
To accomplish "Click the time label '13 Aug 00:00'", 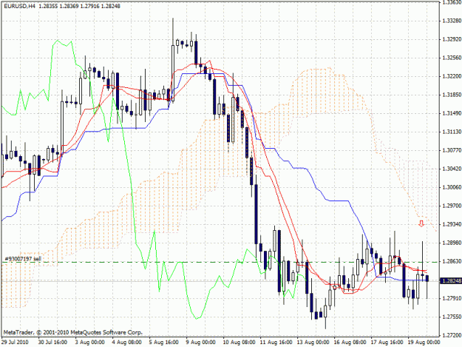I will (313, 343).
